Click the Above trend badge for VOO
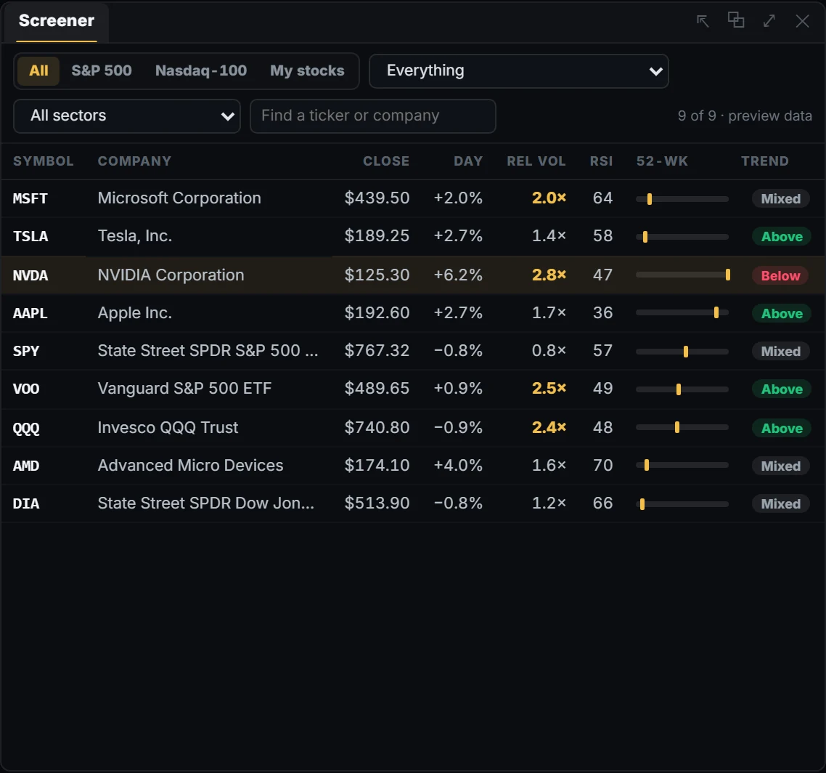The width and height of the screenshot is (826, 773). coord(782,389)
